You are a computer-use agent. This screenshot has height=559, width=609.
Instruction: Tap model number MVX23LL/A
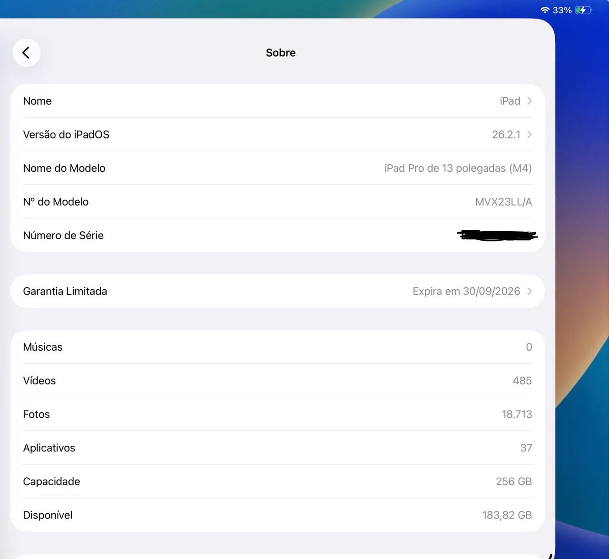click(x=503, y=202)
